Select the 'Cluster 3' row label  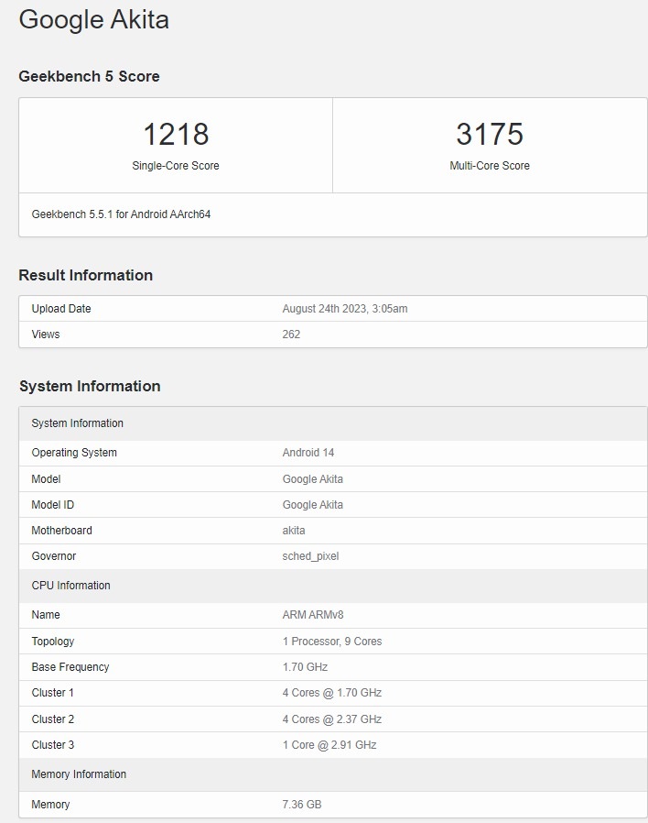53,745
